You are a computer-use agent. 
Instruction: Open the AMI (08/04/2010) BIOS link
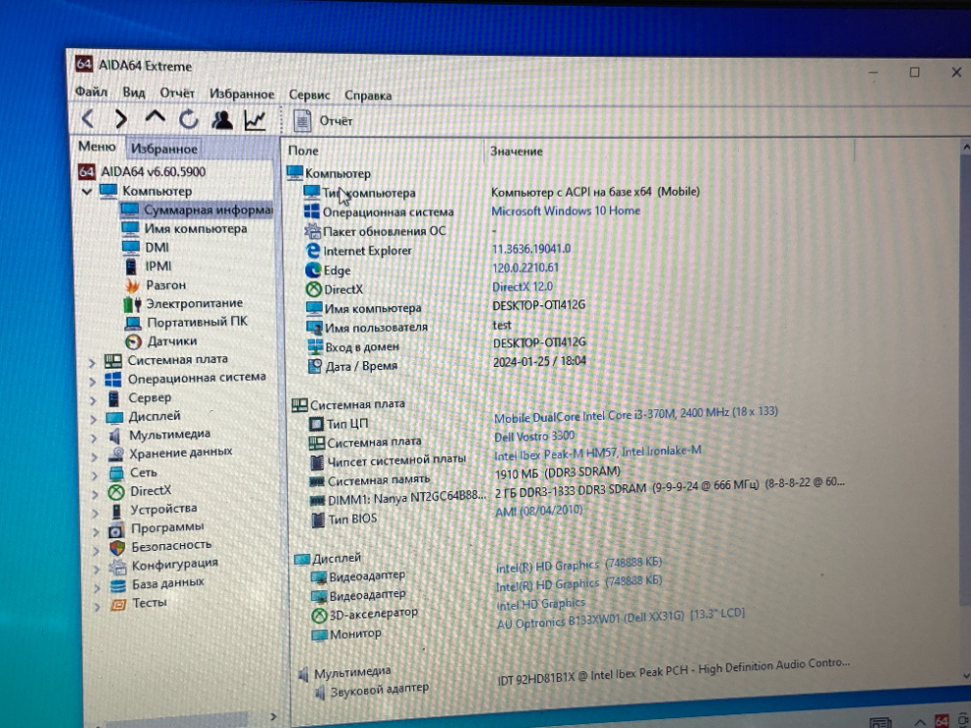[538, 511]
